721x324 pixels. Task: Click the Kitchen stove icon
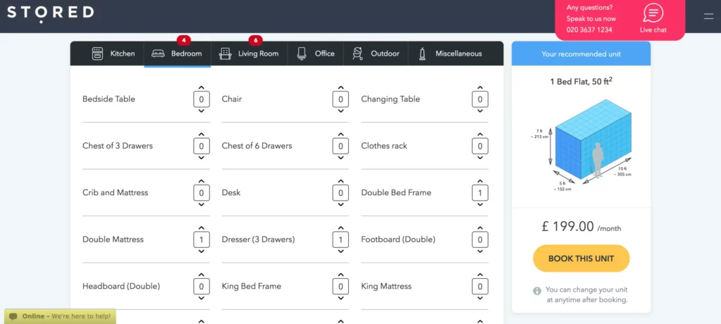click(x=97, y=54)
